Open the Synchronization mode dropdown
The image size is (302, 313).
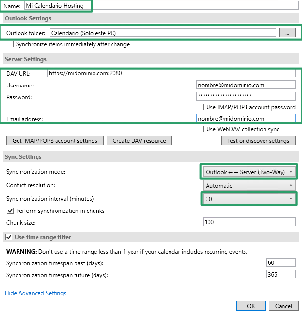[x=249, y=172]
